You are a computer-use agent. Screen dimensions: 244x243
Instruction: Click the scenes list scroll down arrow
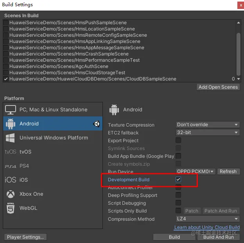[239, 79]
